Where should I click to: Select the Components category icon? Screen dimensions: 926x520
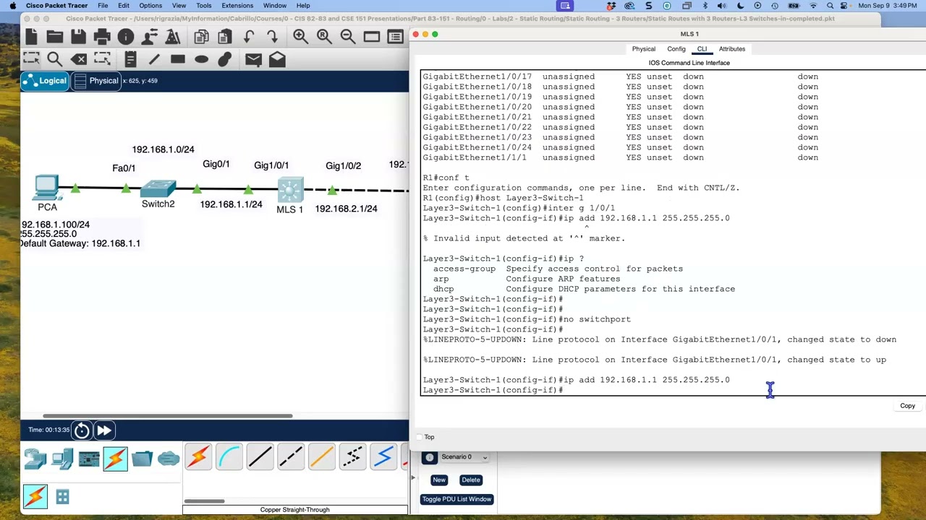coord(89,458)
